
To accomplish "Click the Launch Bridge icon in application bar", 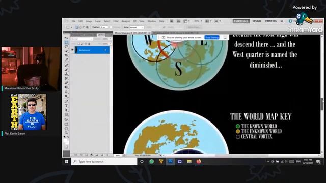I will click(172, 21).
